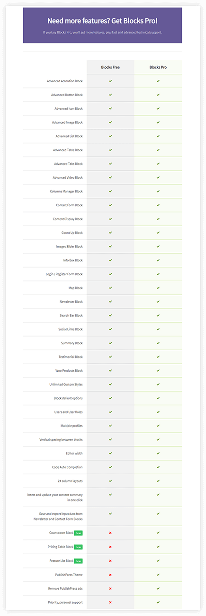The height and width of the screenshot is (616, 206).
Task: Click Remove PublishPress ads checkmark in Blocks Pro
Action: coord(158,588)
